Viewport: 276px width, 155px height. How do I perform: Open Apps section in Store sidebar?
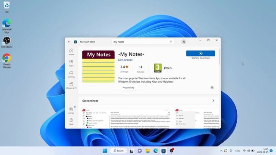coord(71,63)
